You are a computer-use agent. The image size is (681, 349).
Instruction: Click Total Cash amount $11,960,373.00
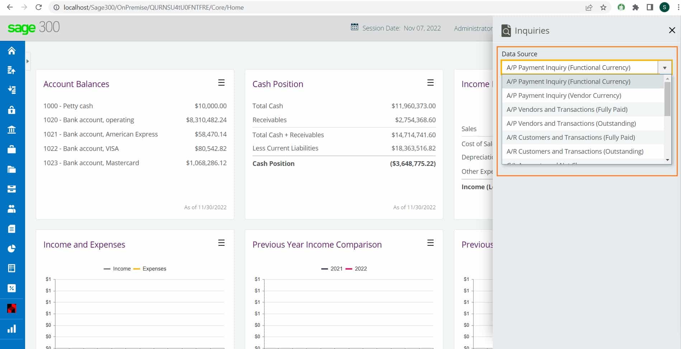[413, 106]
